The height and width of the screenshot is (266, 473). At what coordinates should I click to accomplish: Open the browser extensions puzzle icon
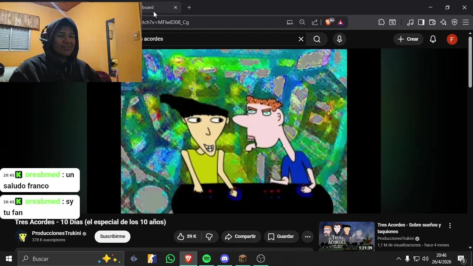tap(381, 22)
